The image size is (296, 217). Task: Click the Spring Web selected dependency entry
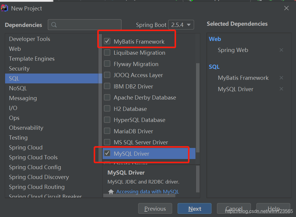pyautogui.click(x=233, y=50)
